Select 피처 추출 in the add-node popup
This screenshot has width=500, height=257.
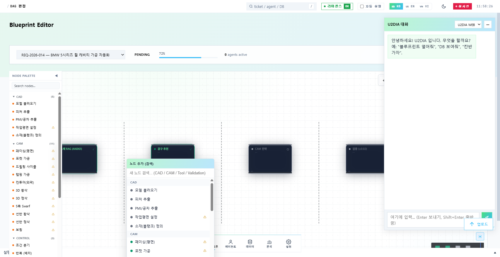point(168,199)
